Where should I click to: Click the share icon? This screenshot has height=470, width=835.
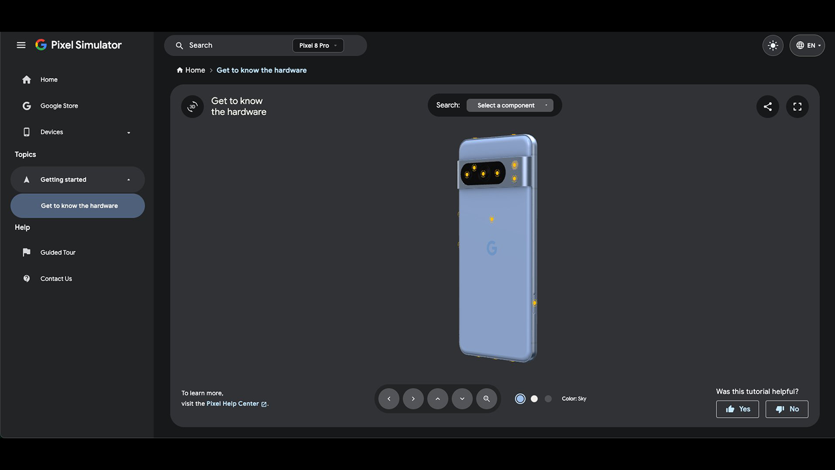click(x=768, y=106)
